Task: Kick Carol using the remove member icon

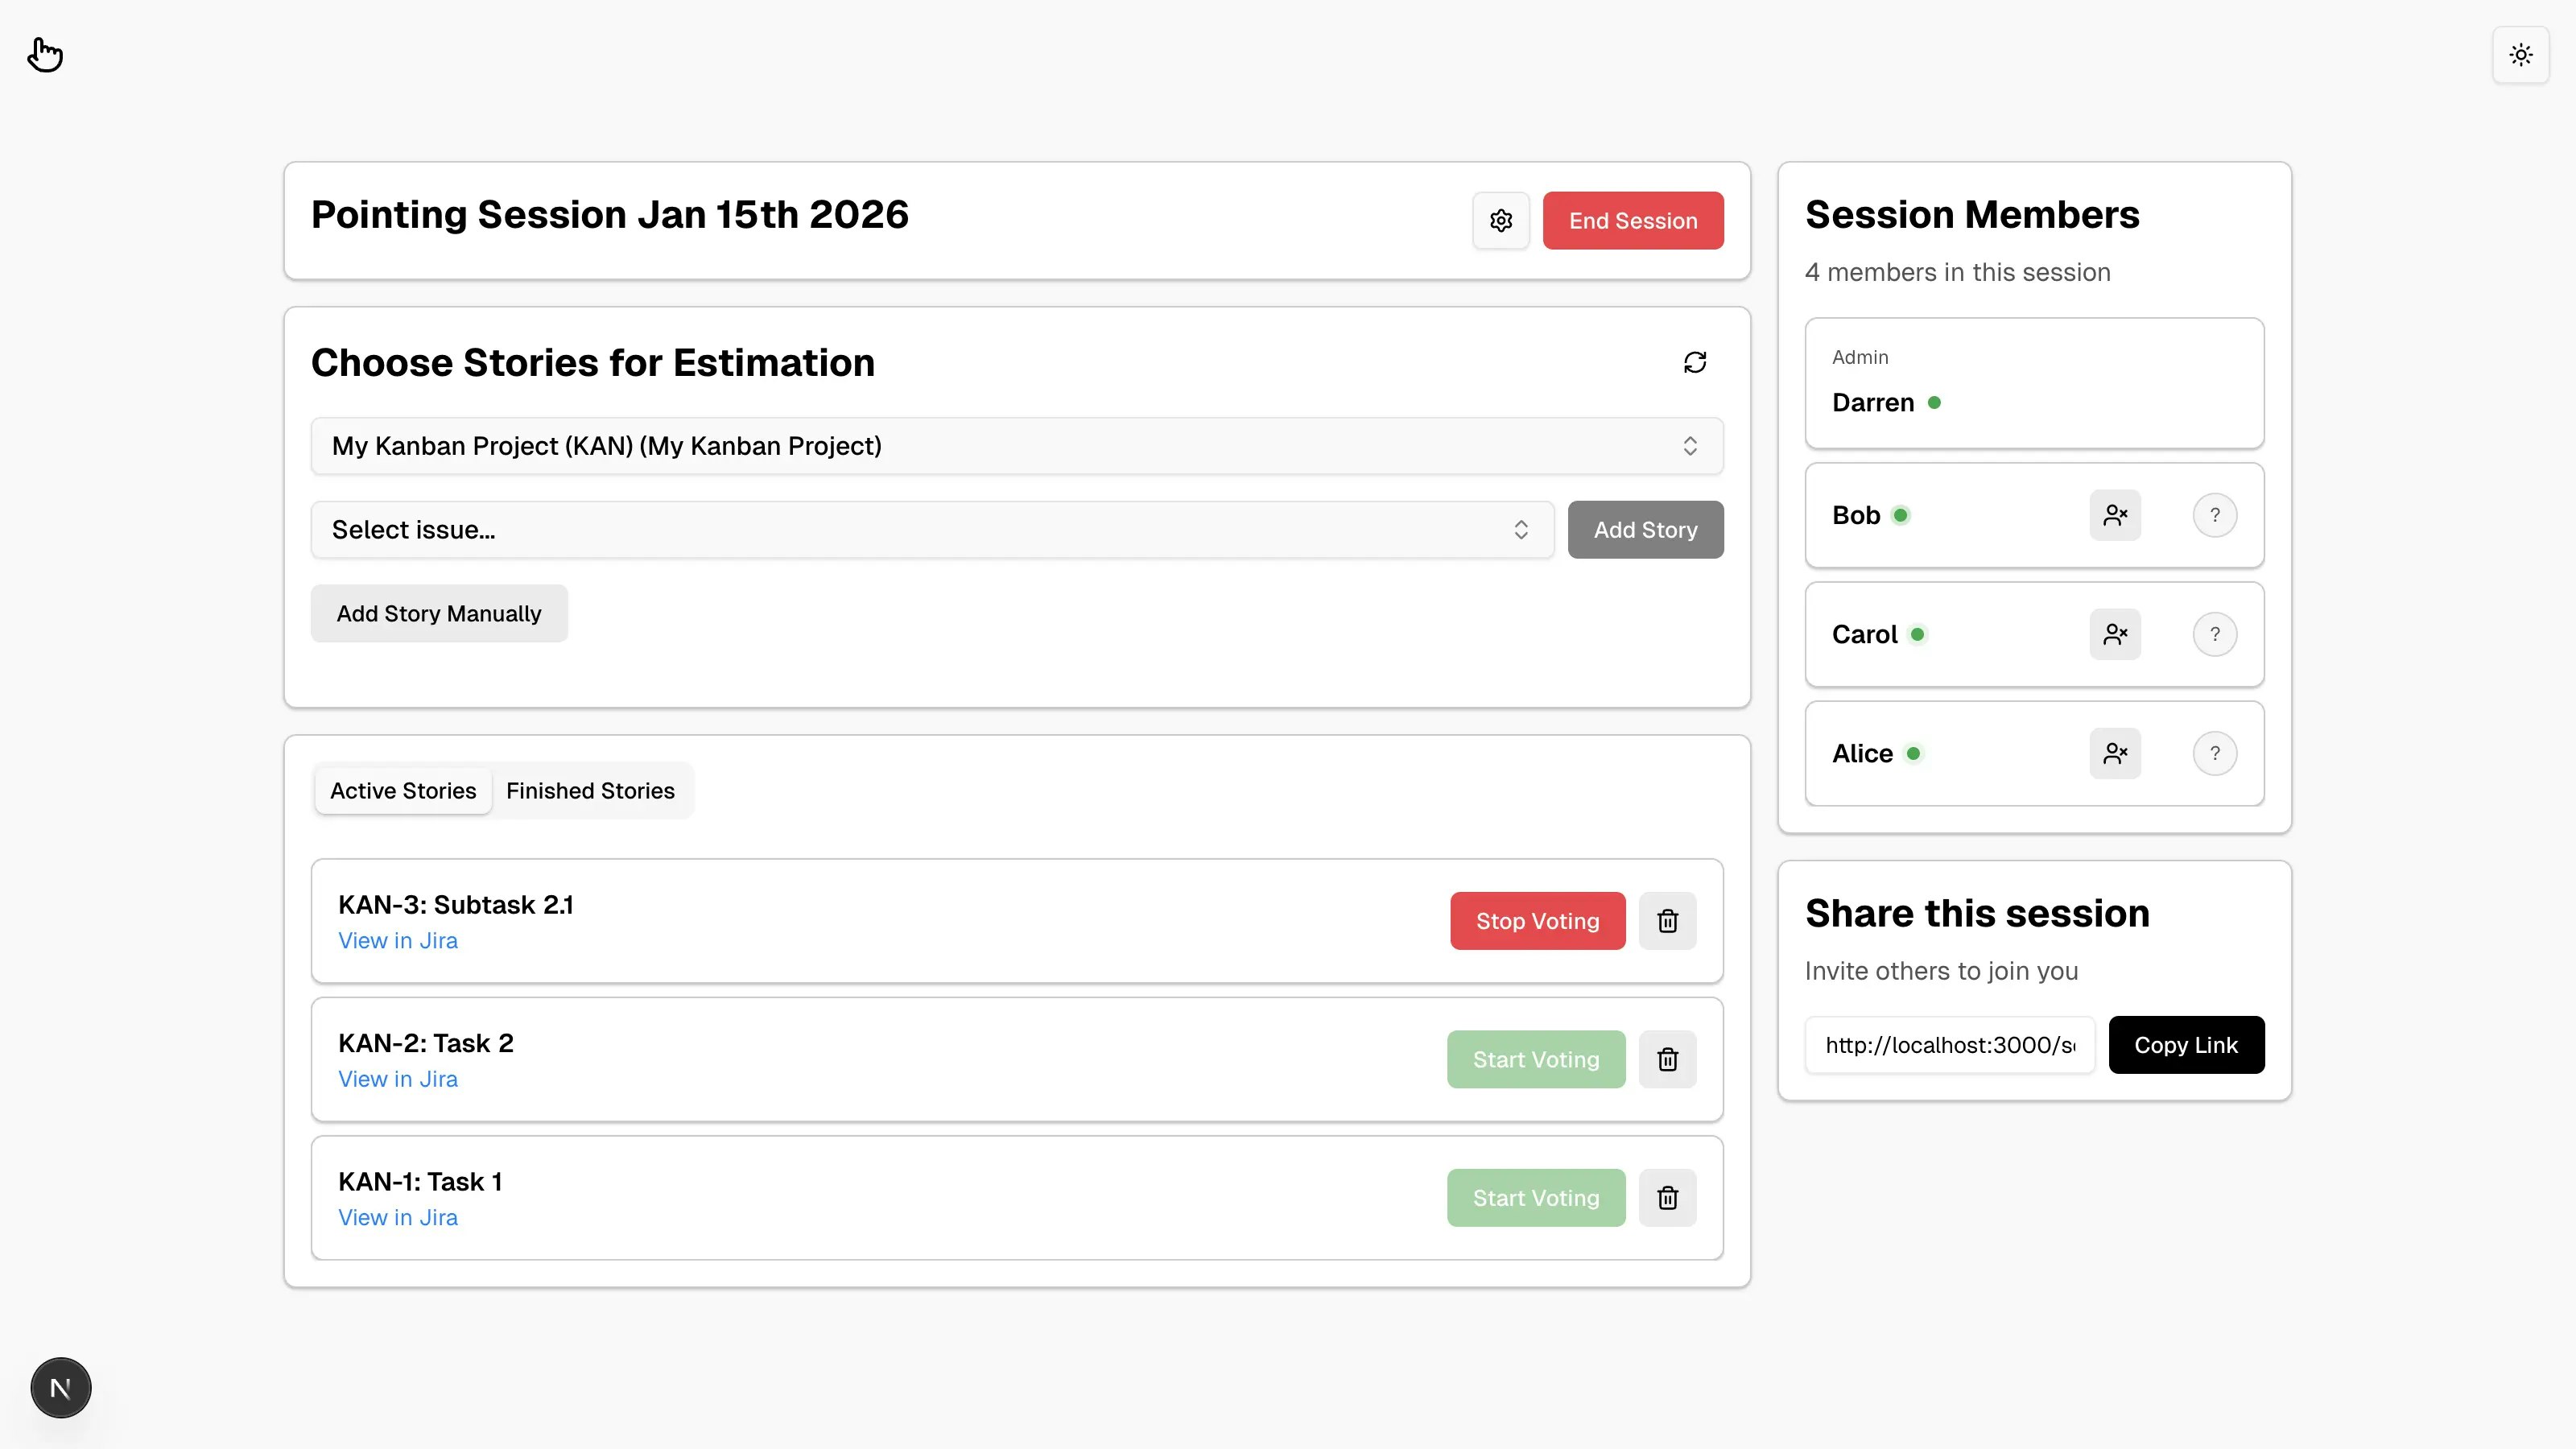Action: pos(2115,634)
